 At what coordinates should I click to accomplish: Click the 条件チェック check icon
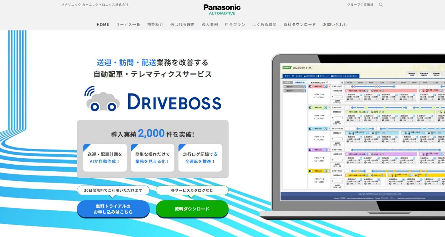point(318,76)
